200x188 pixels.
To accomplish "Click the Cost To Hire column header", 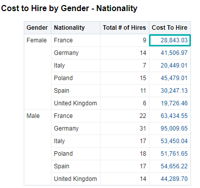I will point(170,28).
